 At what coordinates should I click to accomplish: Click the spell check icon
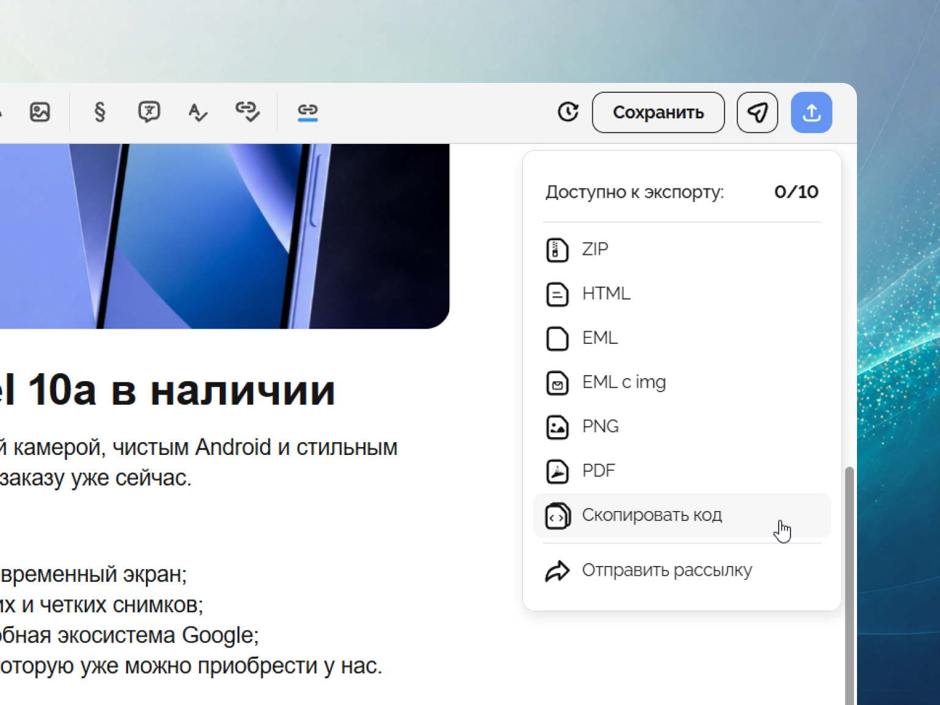(198, 112)
